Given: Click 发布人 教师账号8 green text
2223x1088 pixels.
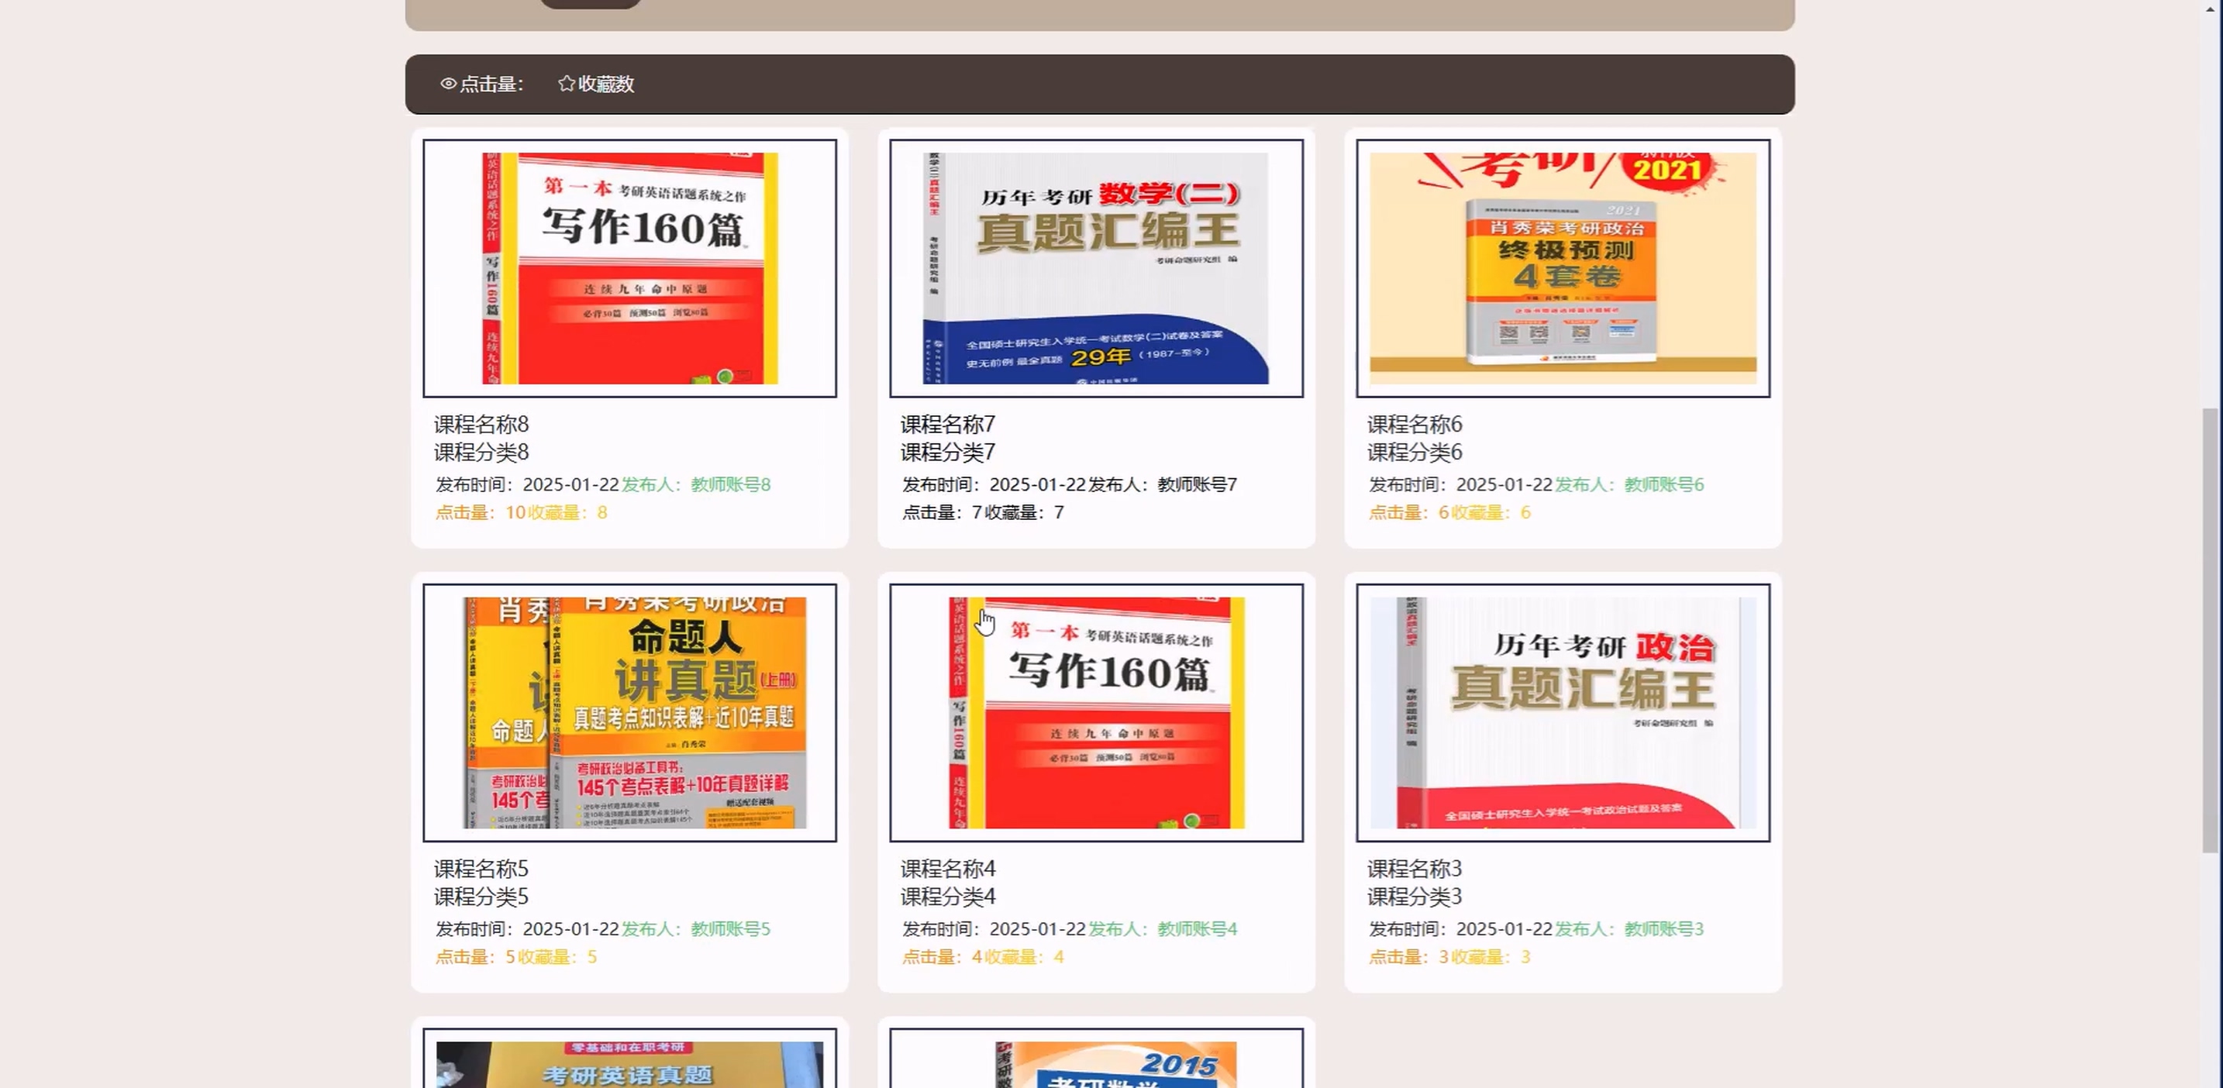Looking at the screenshot, I should click(x=695, y=485).
